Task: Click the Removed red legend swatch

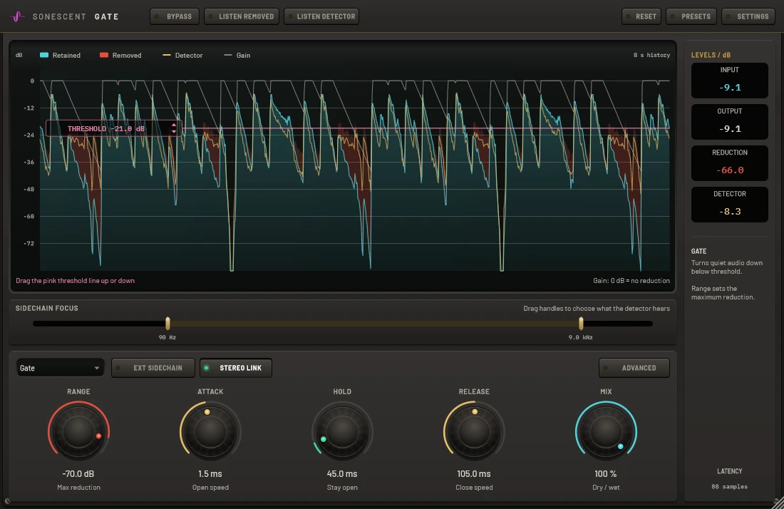Action: (x=104, y=55)
